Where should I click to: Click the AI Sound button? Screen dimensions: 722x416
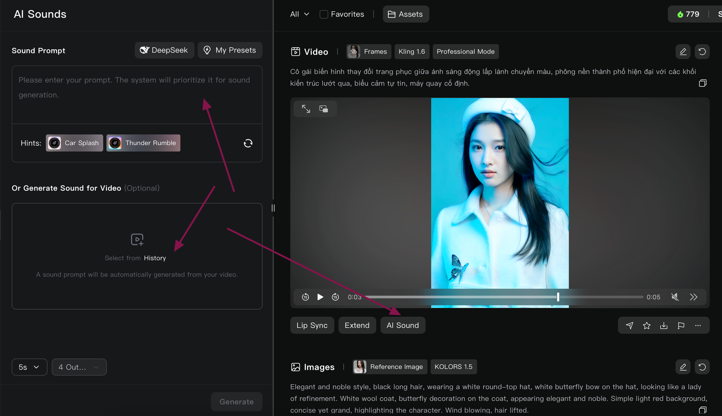tap(403, 325)
